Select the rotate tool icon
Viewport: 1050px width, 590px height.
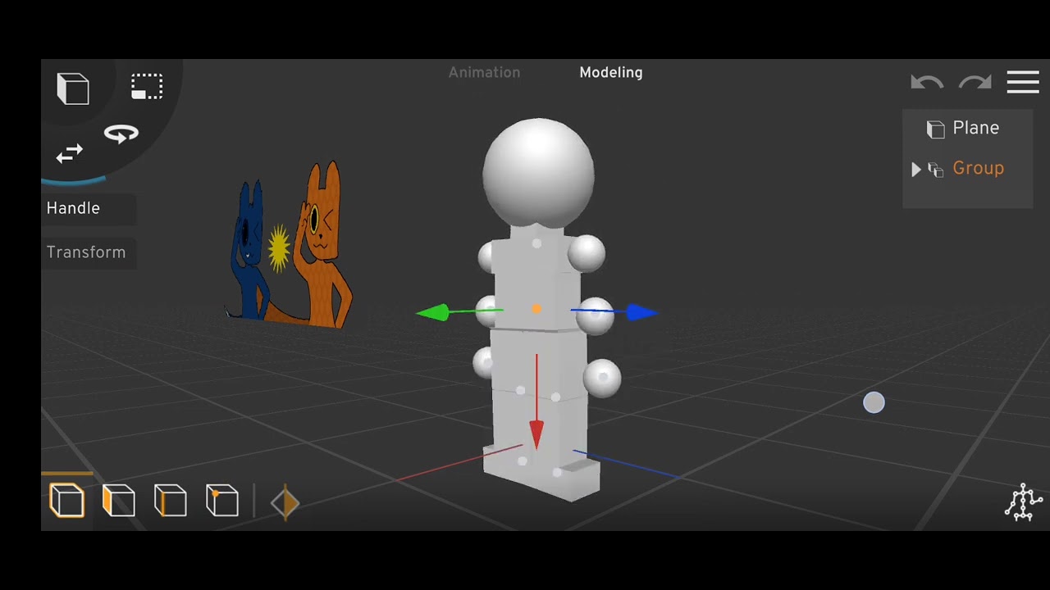121,134
